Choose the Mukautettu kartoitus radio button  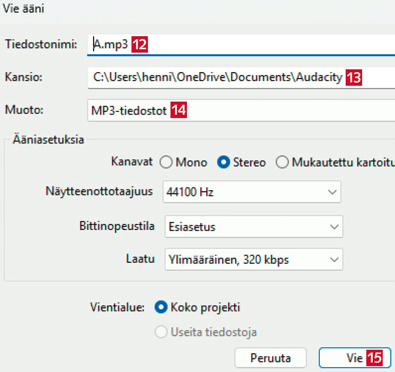pyautogui.click(x=282, y=162)
